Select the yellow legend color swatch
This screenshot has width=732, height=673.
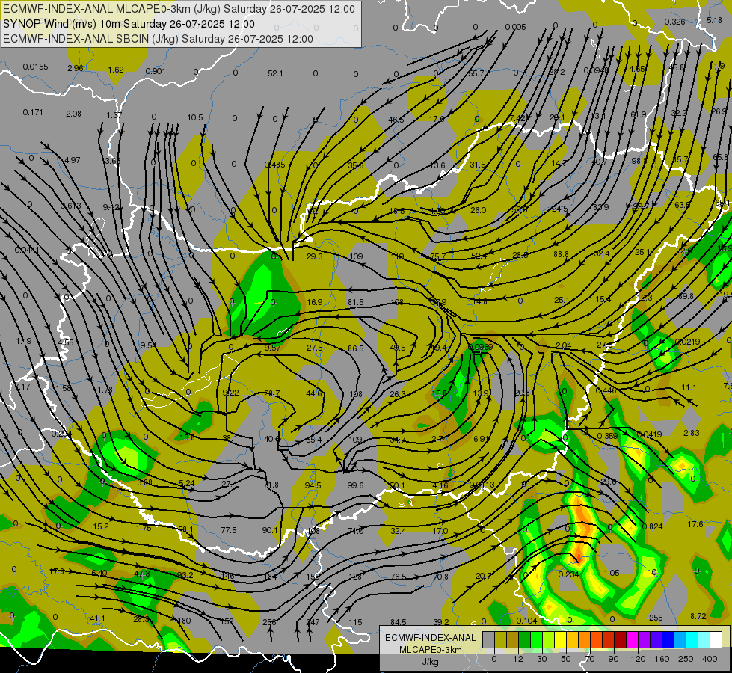pos(560,639)
